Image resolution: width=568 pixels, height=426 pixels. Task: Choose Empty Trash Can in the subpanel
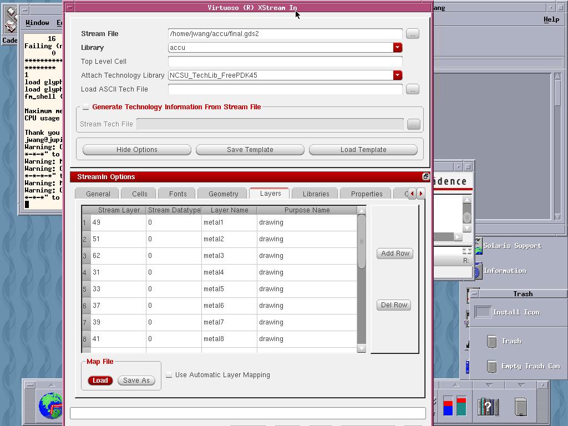click(523, 366)
